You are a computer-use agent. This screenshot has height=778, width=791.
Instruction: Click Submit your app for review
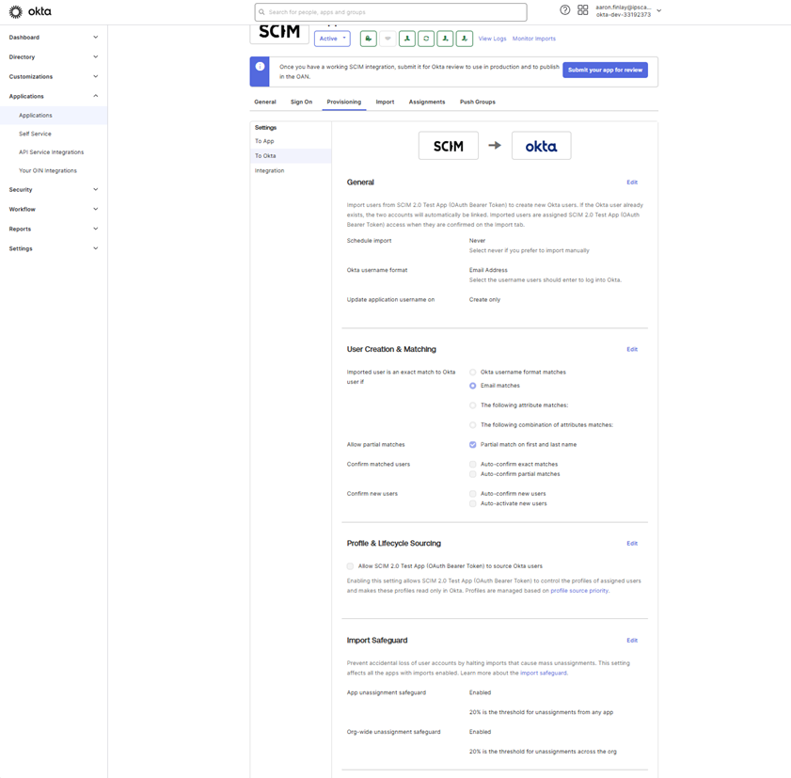[605, 71]
